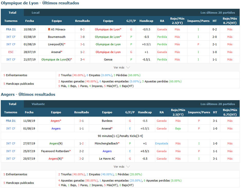Click the penalty kicks note 90 minutes[1-1]
Viewport: 241px width, 189px height.
120,136
